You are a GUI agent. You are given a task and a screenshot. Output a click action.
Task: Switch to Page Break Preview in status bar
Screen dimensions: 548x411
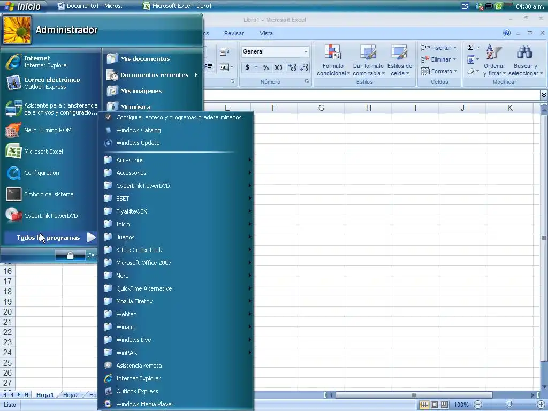[444, 405]
